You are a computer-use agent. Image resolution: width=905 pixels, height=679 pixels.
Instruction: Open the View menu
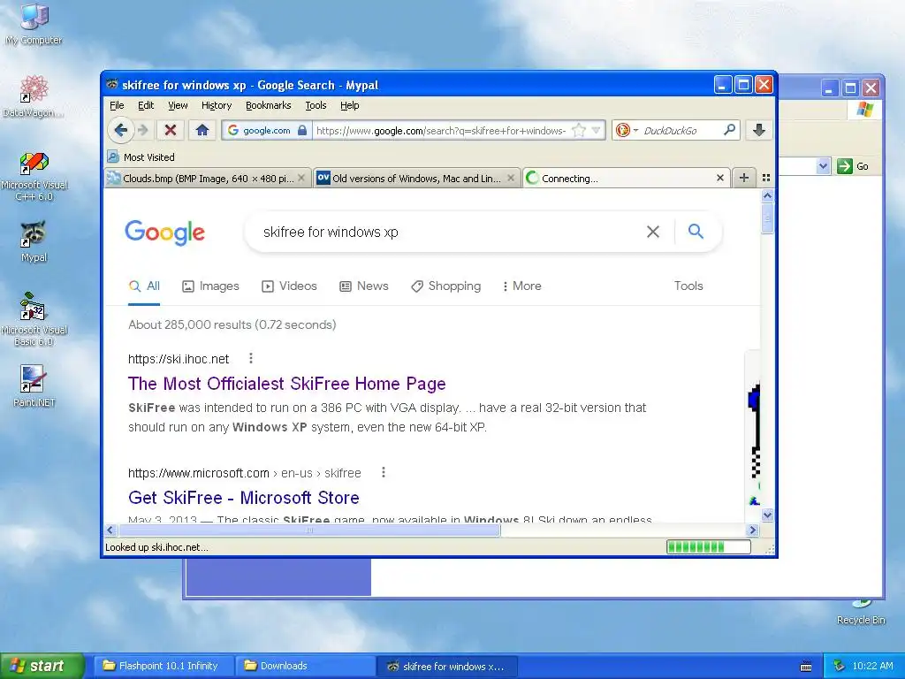click(178, 105)
